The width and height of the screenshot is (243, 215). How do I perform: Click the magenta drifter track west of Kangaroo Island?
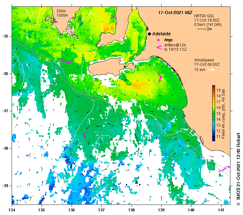pyautogui.click(x=65, y=62)
